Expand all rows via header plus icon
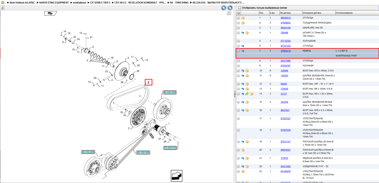This screenshot has width=379, height=183. [x=238, y=13]
